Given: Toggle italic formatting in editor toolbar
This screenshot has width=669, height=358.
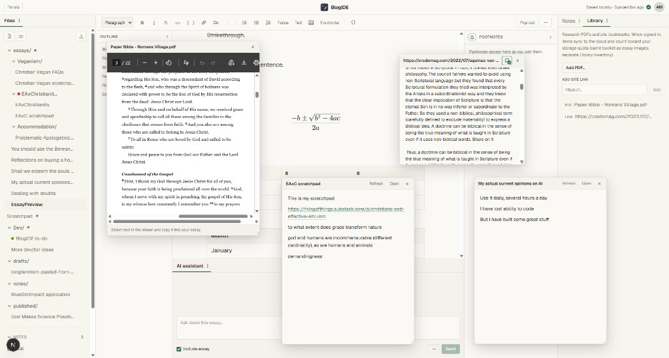Looking at the screenshot, I should tap(154, 23).
